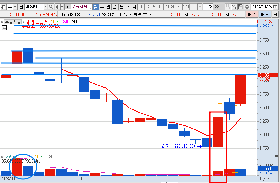Click the speaker sound alert icon
Screen dimensions: 280x183
point(57,7)
